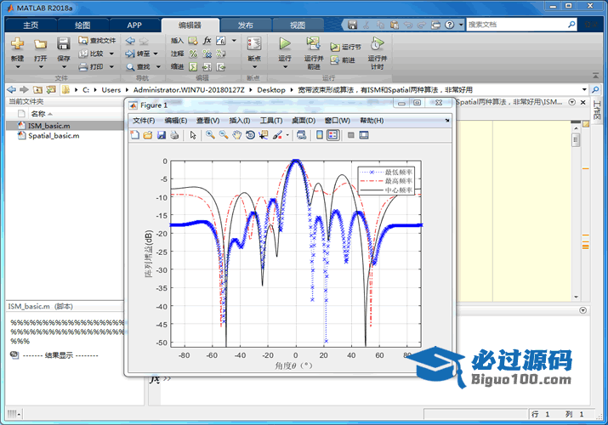Click the fx insert function icon

(x=207, y=40)
